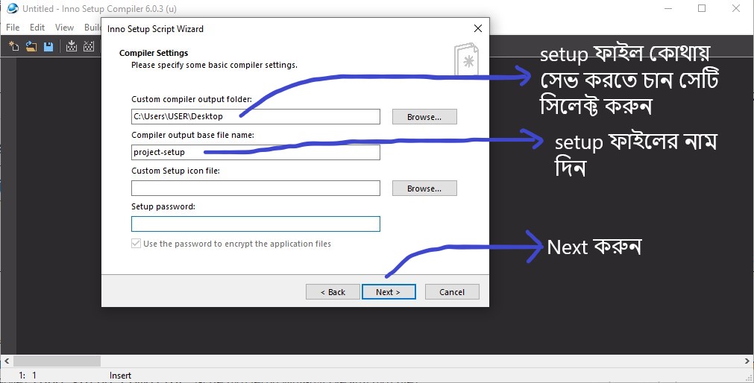
Task: Click the '1: 1' cursor position in status bar
Action: point(28,376)
